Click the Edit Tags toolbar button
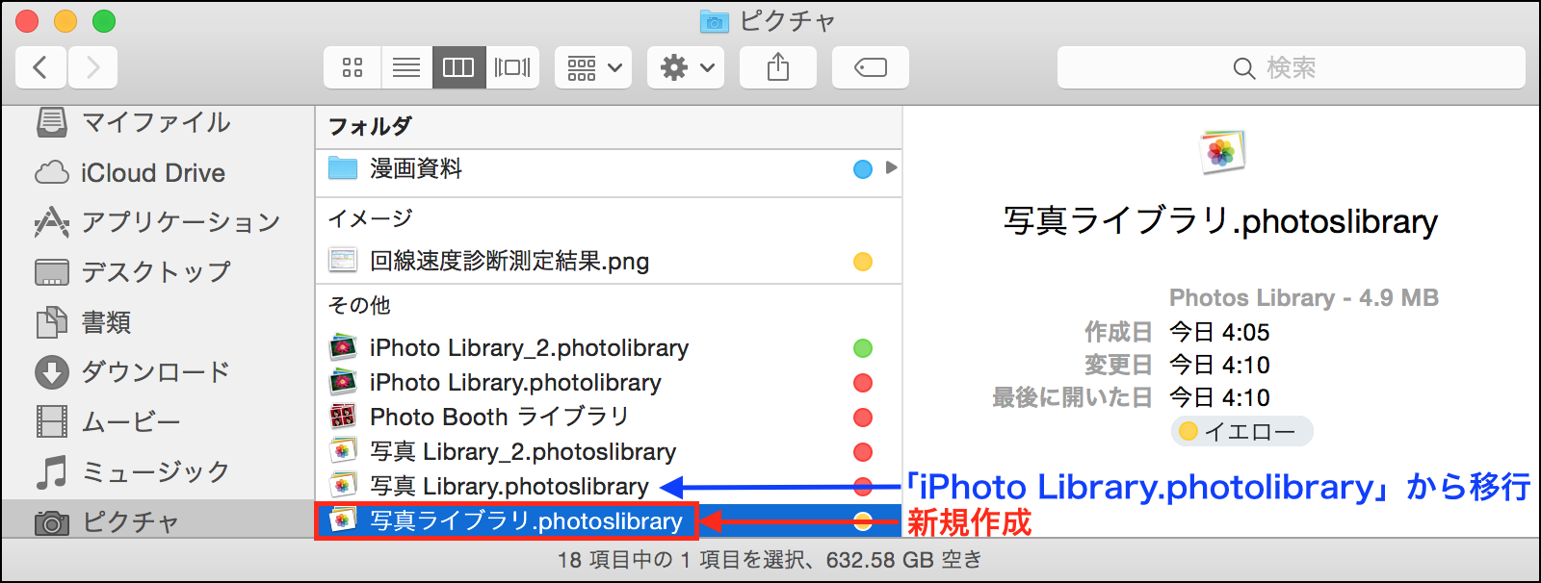Viewport: 1541px width, 583px height. (x=871, y=67)
